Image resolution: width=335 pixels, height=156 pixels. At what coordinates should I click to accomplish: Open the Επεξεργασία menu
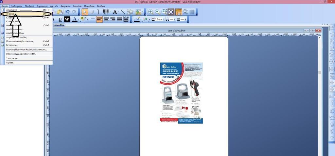[x=16, y=6]
